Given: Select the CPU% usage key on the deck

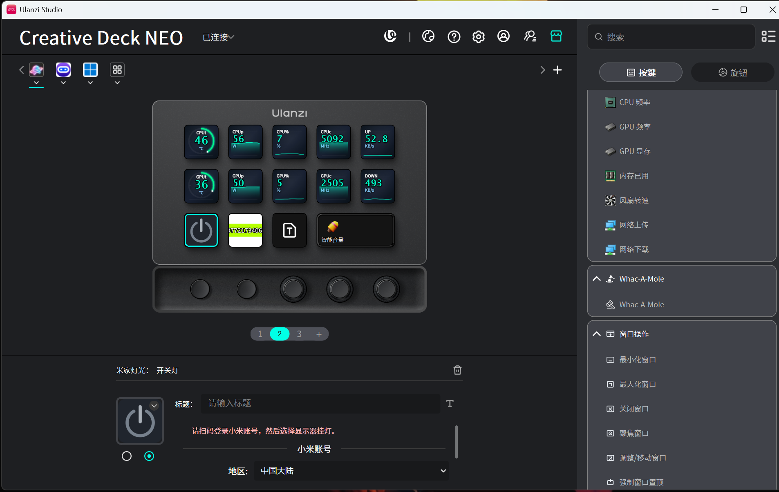Looking at the screenshot, I should coord(289,142).
